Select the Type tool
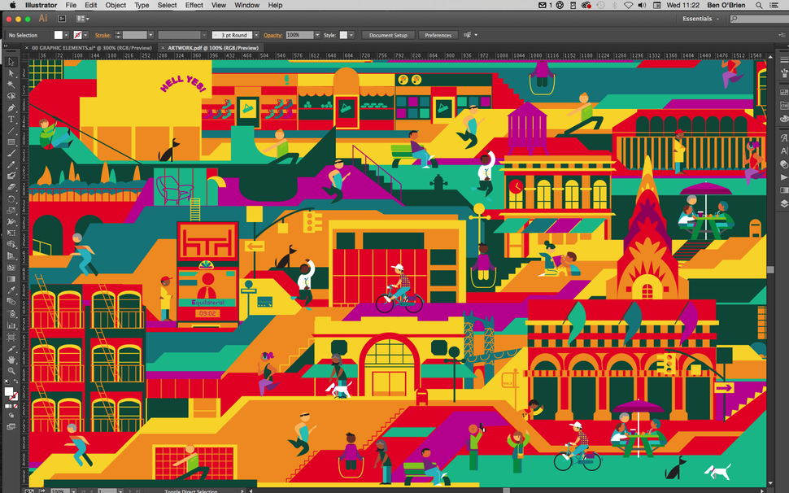The width and height of the screenshot is (789, 493). tap(11, 120)
